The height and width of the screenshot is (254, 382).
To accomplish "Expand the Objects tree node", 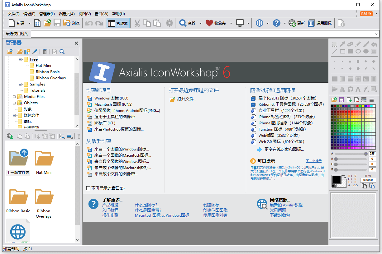I will pos(14,103).
